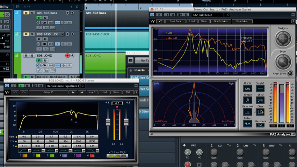Click the 808 LONG event in arrangement
The width and height of the screenshot is (297, 167).
tap(105, 63)
